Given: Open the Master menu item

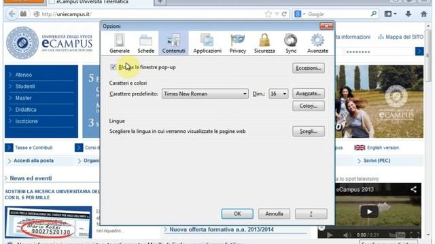Looking at the screenshot, I should 23,98.
